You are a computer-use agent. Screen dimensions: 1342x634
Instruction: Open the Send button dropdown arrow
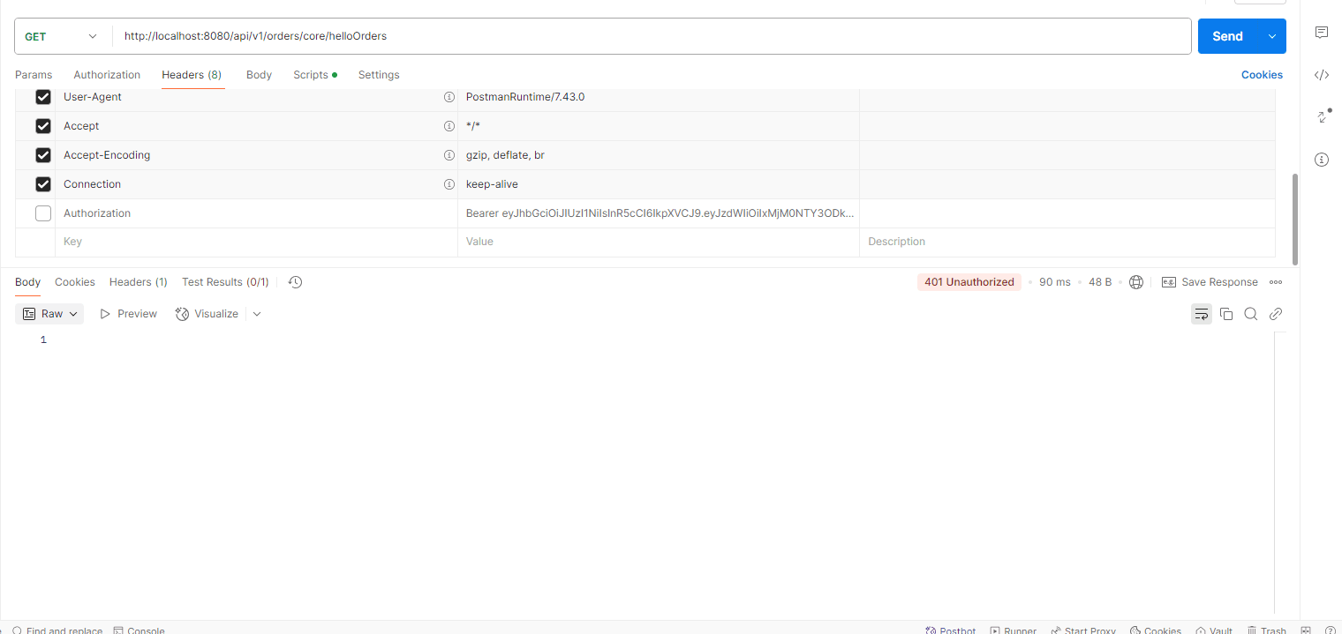(1271, 36)
